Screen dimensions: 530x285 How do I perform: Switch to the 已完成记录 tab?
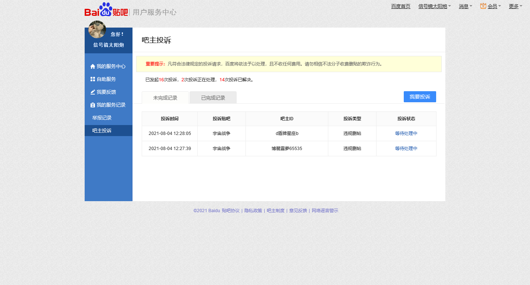(213, 98)
